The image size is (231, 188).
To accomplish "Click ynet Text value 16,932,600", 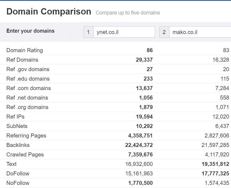I will [139, 164].
